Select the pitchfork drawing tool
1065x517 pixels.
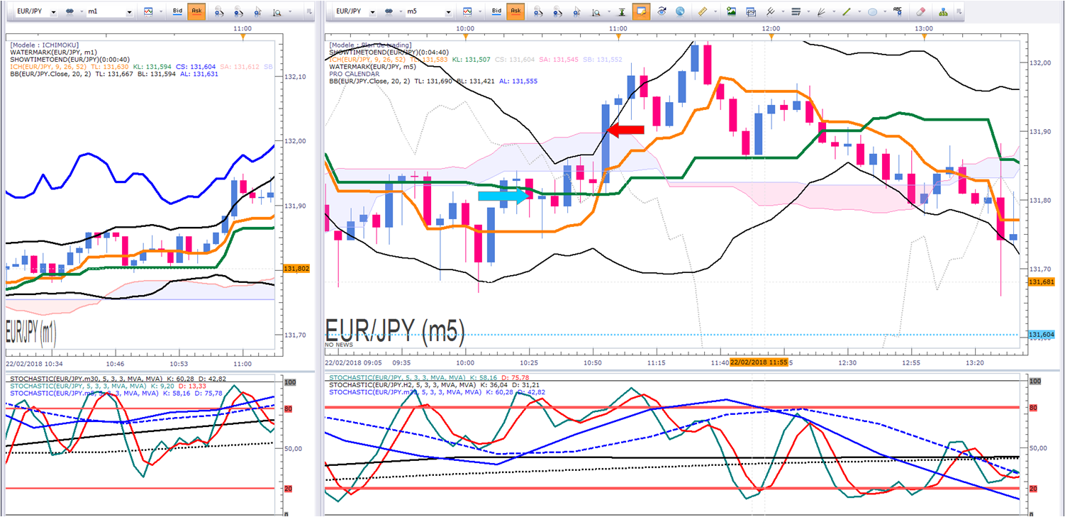click(771, 12)
